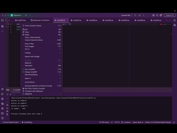Open IDE settings gear icon
Screen dimensions: 177x133
coord(161,15)
